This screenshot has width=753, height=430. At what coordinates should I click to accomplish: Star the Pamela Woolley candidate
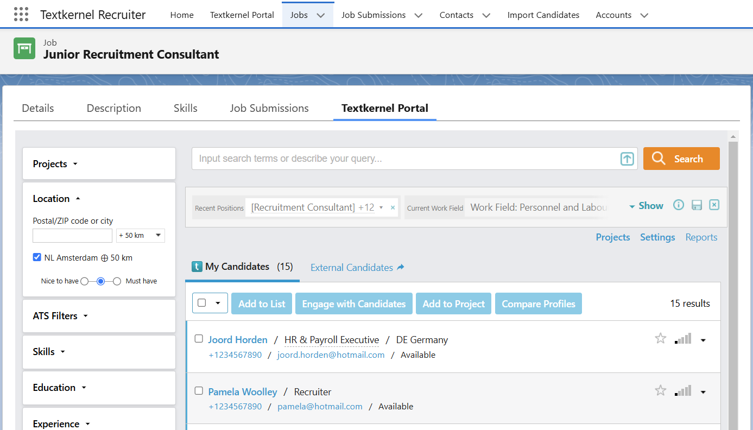(x=660, y=390)
